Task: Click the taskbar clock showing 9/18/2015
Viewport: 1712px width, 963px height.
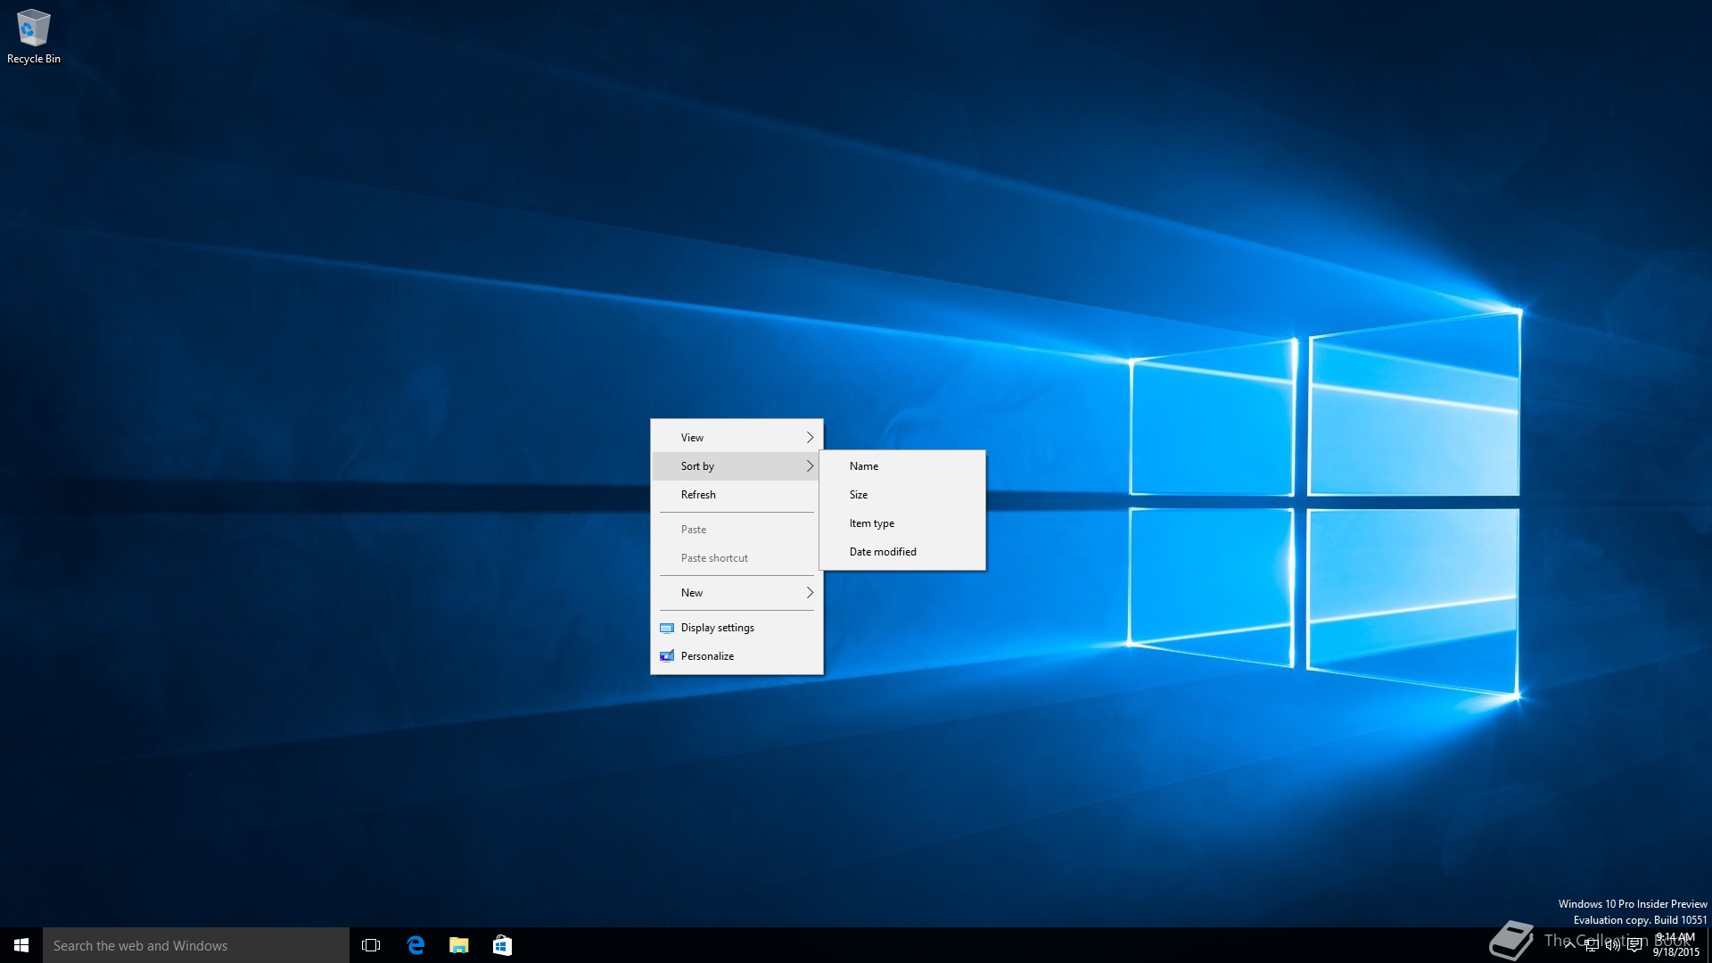Action: 1676,945
